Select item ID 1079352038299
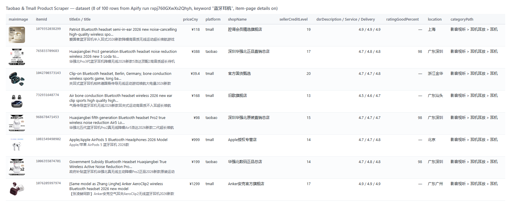This screenshot has width=511, height=206. tap(48, 29)
